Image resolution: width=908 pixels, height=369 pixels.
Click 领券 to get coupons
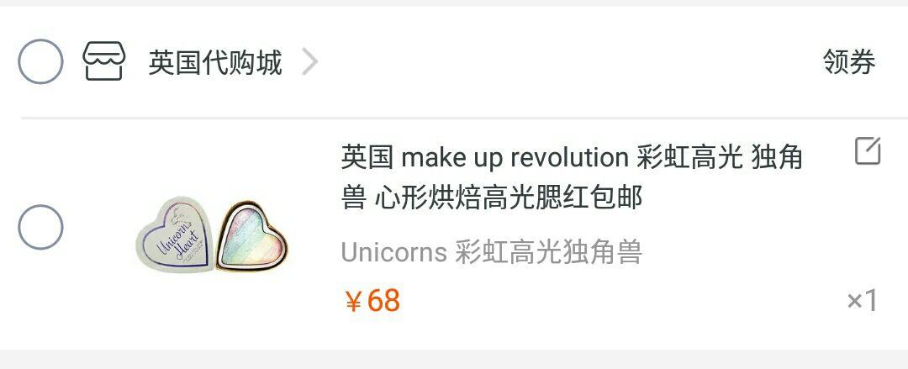(x=849, y=62)
